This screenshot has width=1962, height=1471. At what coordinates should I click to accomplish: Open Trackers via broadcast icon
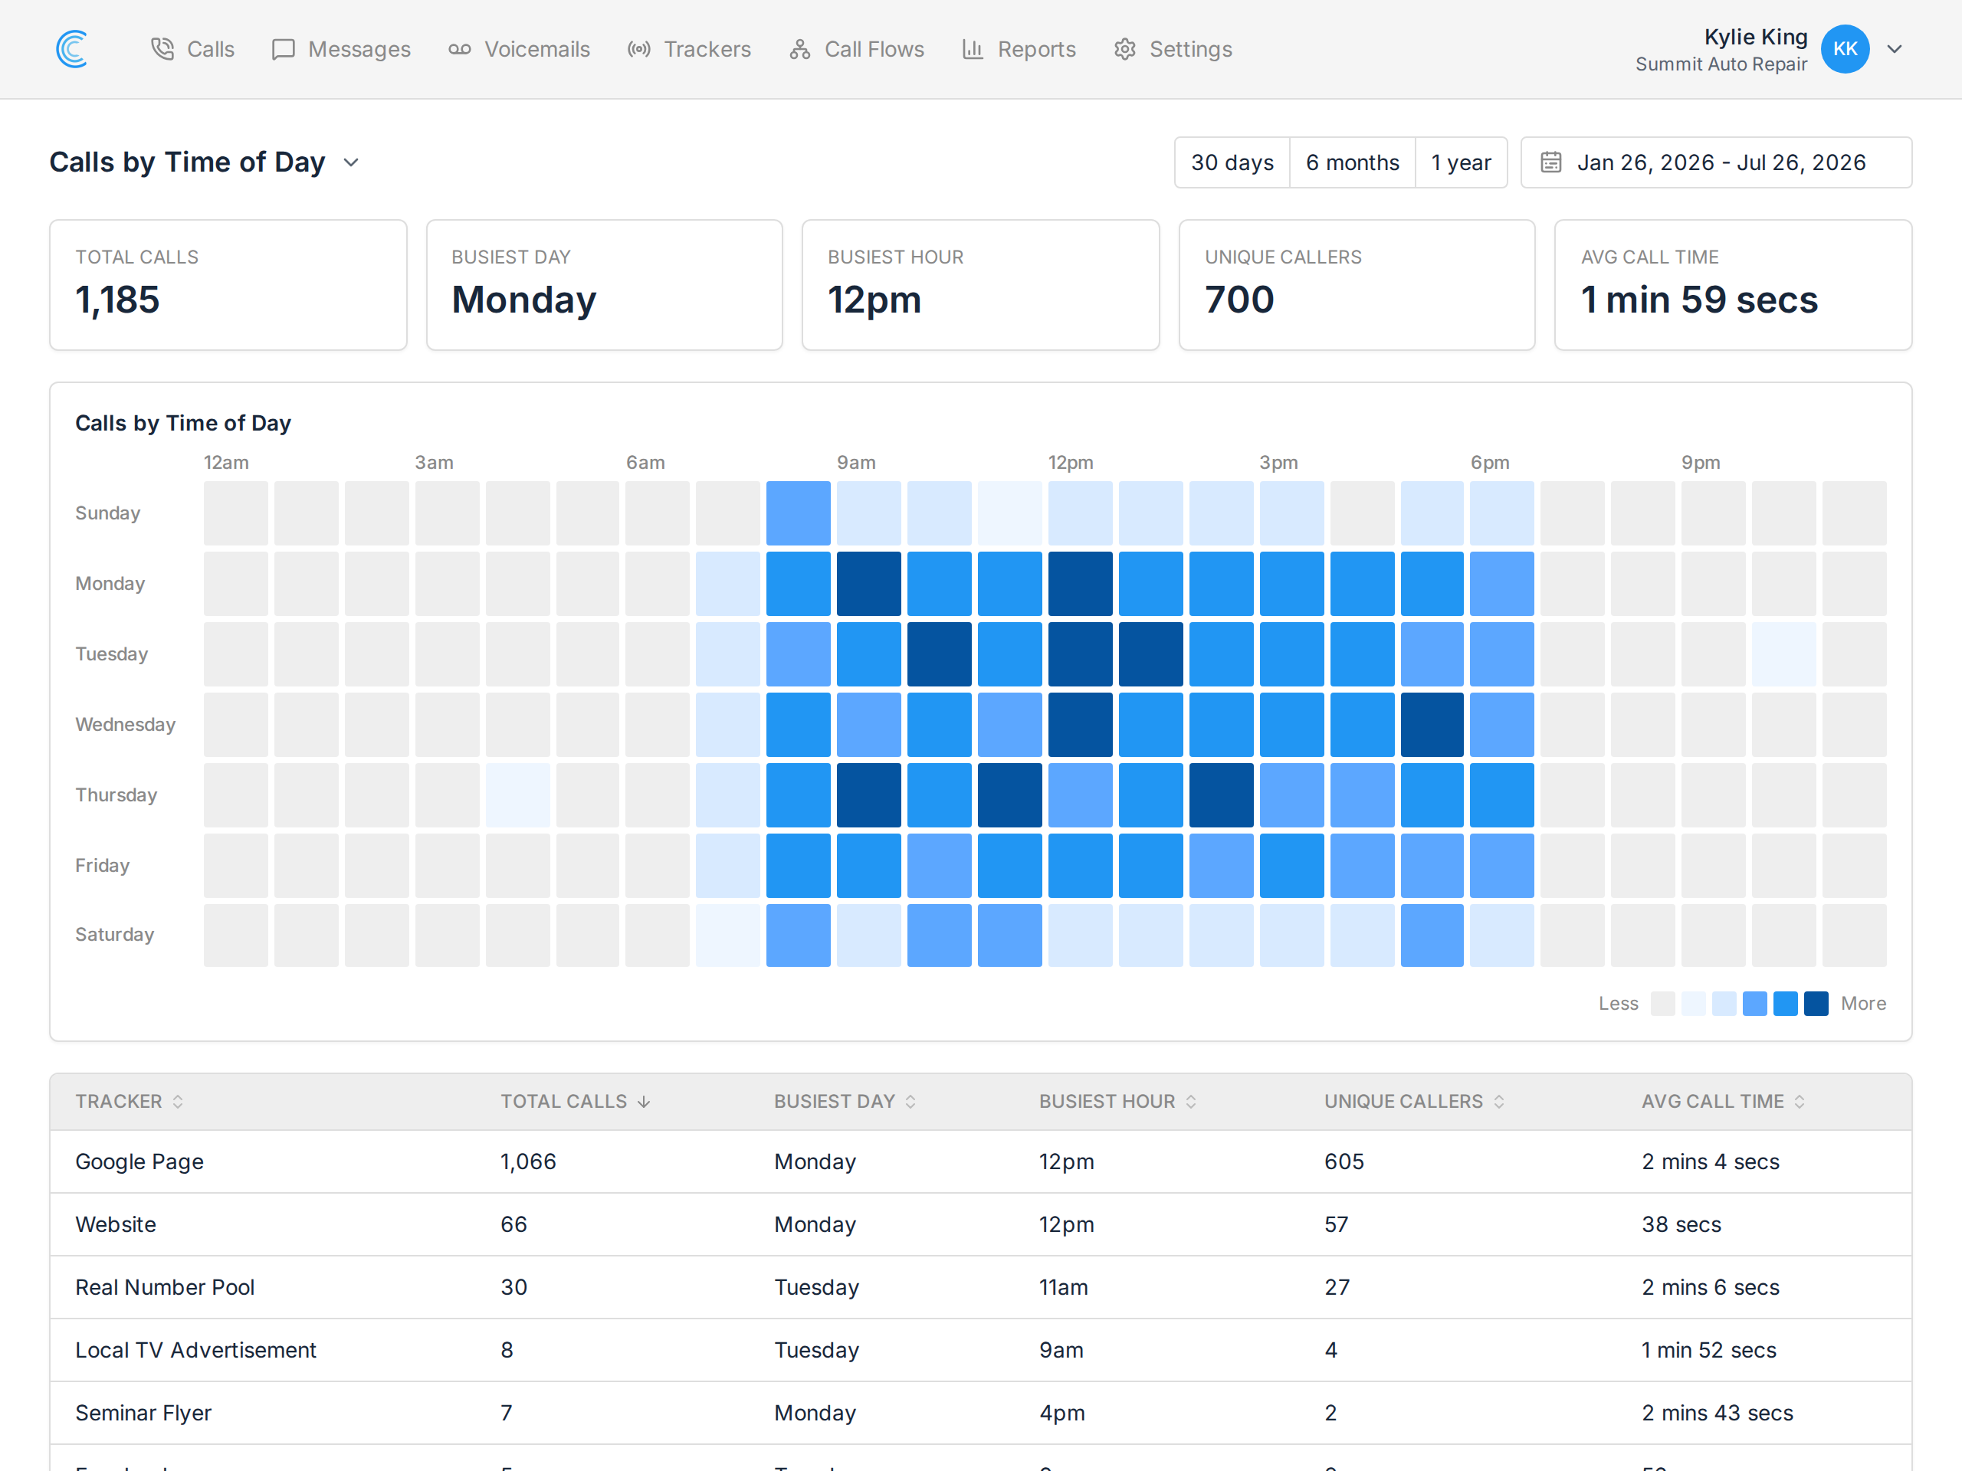click(x=638, y=49)
